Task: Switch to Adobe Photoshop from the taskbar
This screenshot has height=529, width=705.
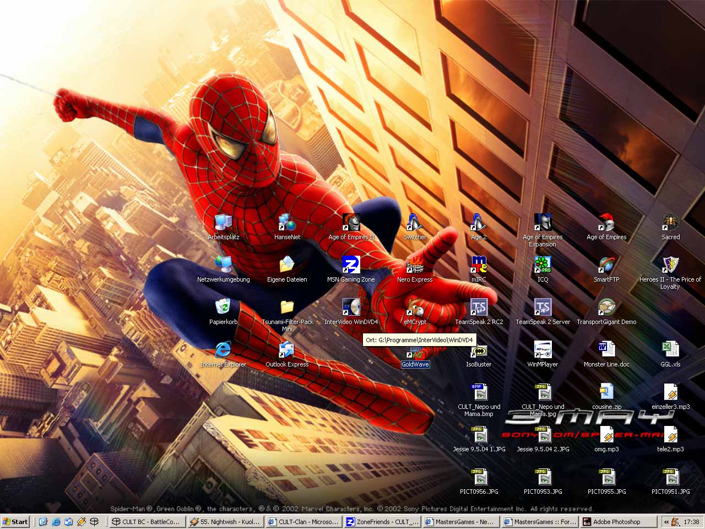Action: pyautogui.click(x=618, y=521)
